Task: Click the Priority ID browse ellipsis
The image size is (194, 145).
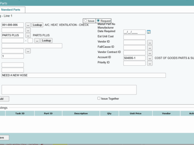Action: click(x=150, y=63)
